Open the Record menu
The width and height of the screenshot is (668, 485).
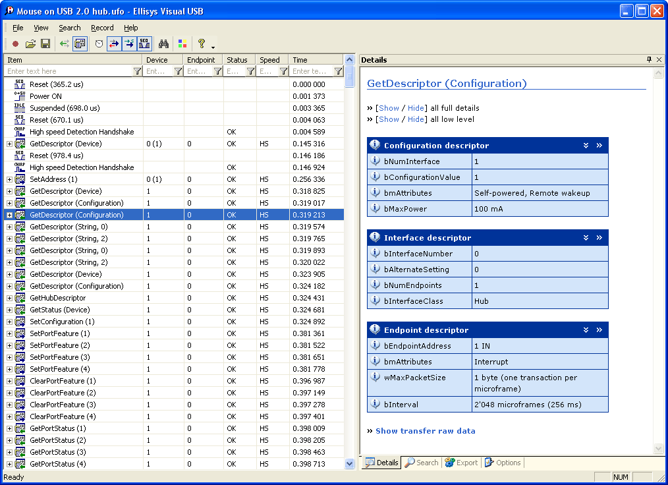pyautogui.click(x=102, y=28)
